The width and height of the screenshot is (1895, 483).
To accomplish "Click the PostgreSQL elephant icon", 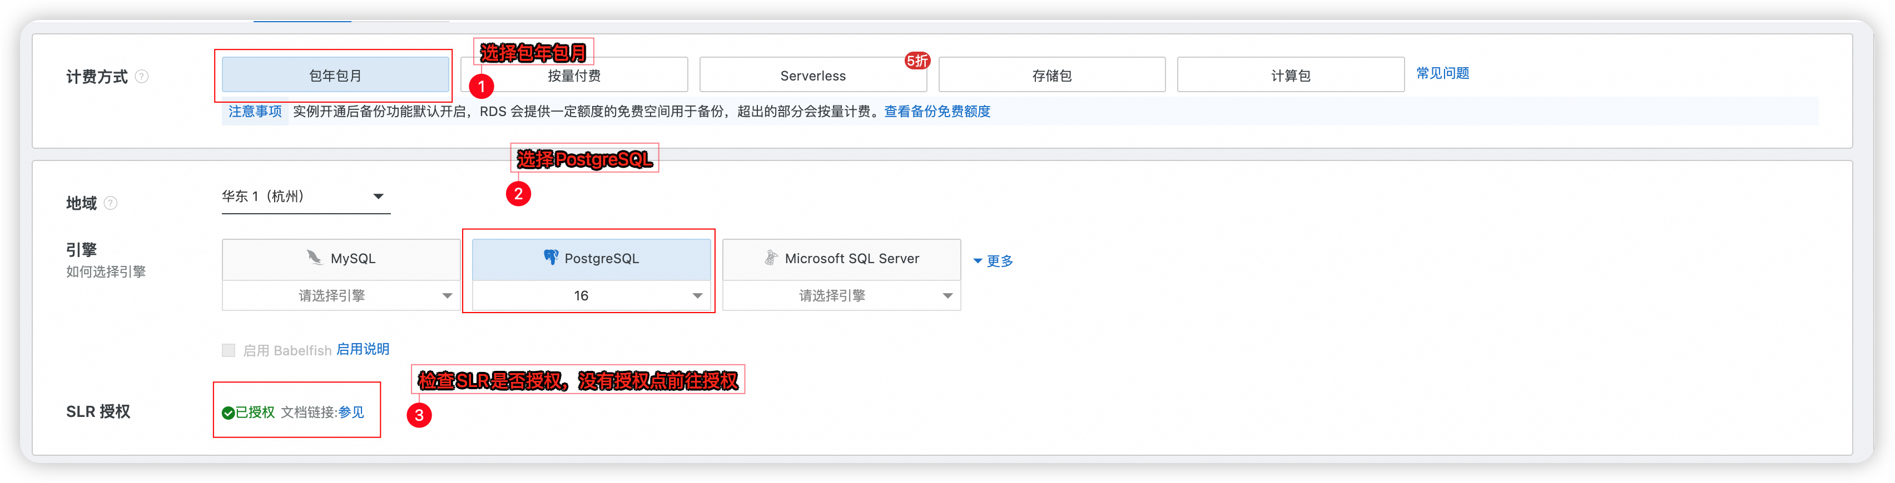I will click(550, 258).
